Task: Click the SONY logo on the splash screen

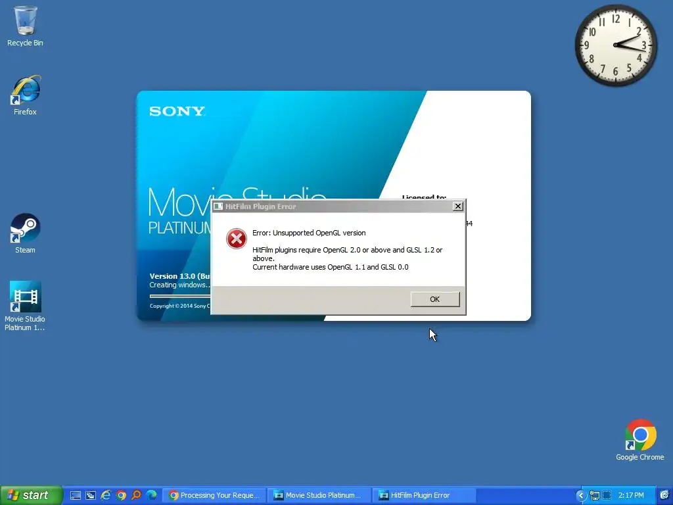Action: tap(177, 111)
